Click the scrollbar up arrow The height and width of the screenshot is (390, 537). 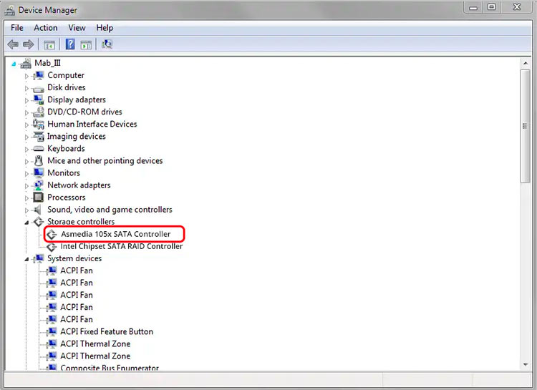point(525,64)
